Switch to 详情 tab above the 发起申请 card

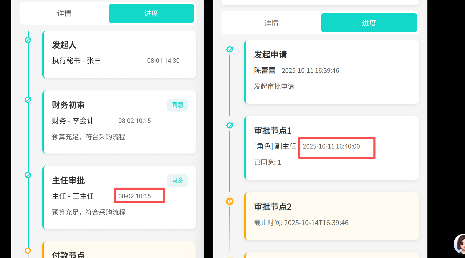tap(271, 23)
